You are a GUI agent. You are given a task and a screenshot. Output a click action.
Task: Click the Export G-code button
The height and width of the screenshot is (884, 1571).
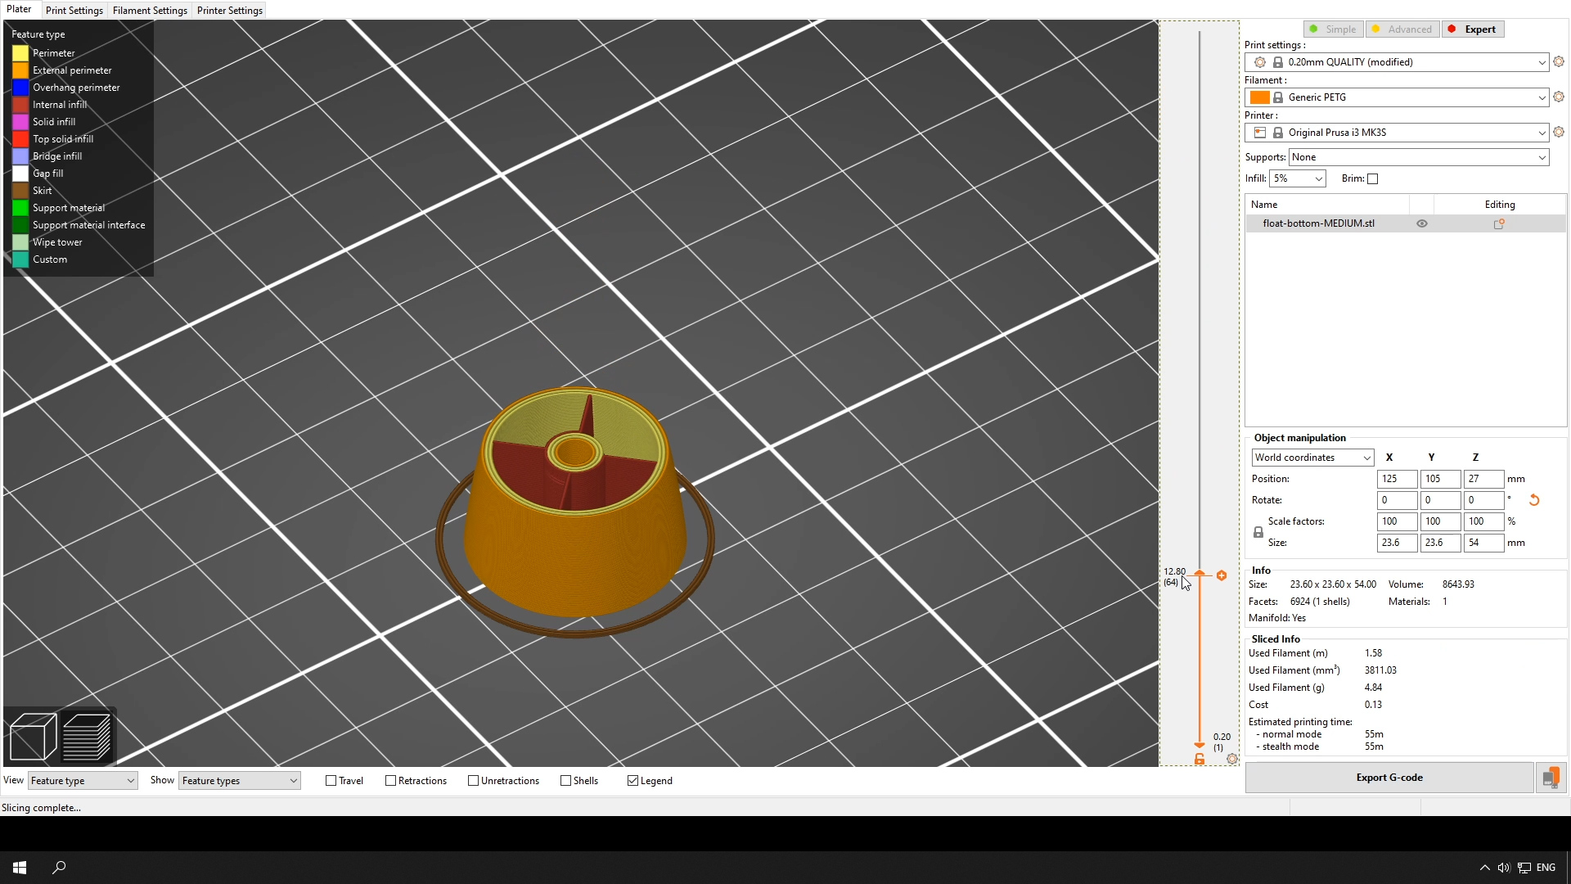tap(1389, 778)
